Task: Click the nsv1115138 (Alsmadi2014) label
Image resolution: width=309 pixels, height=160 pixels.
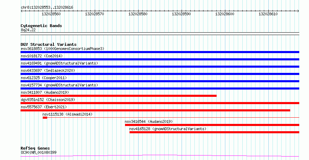Action: pyautogui.click(x=67, y=114)
